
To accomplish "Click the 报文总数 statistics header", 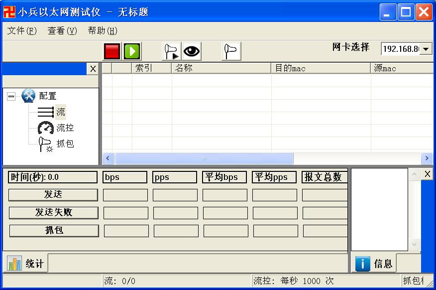I will tap(325, 177).
